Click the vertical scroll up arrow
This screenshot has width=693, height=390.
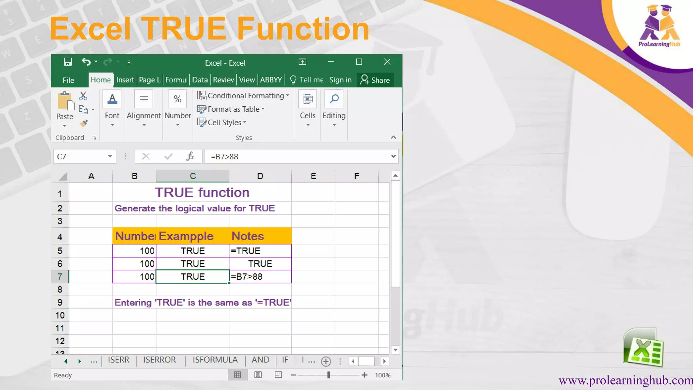coord(395,176)
